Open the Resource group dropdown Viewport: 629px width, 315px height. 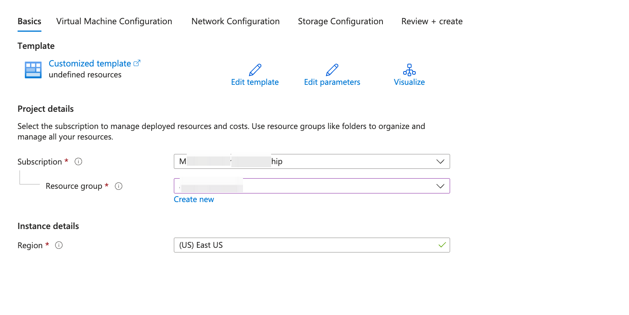[x=440, y=186]
